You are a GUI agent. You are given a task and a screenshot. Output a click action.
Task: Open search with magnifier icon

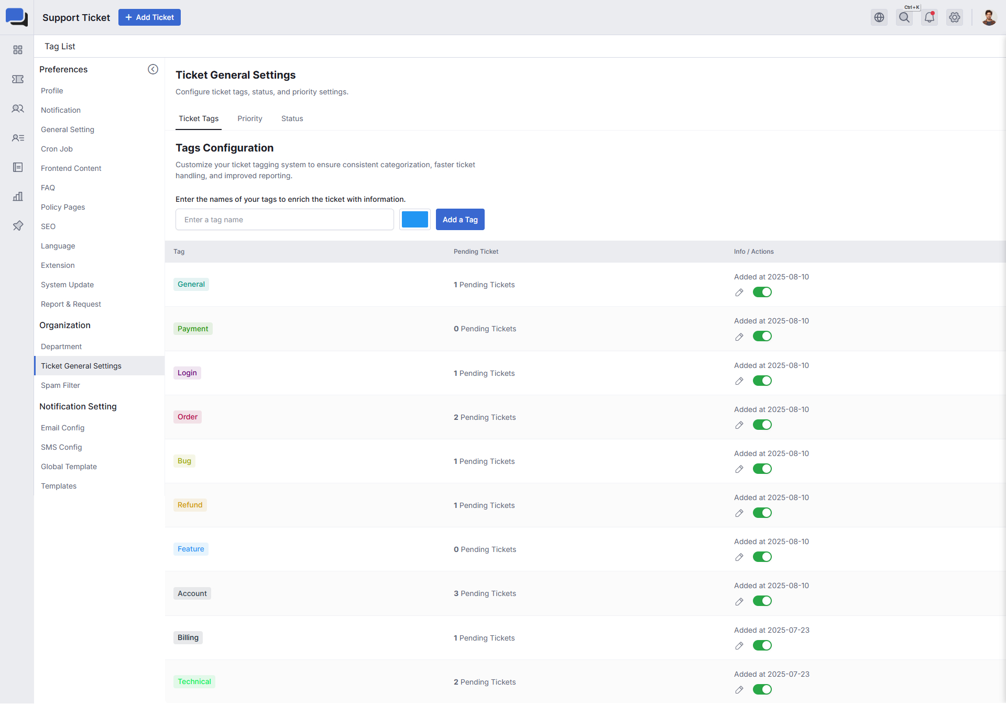coord(904,17)
